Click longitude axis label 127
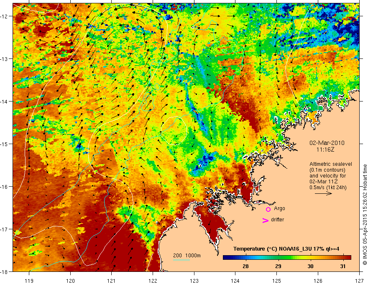Screen dimensions: 368x284 [359, 281]
